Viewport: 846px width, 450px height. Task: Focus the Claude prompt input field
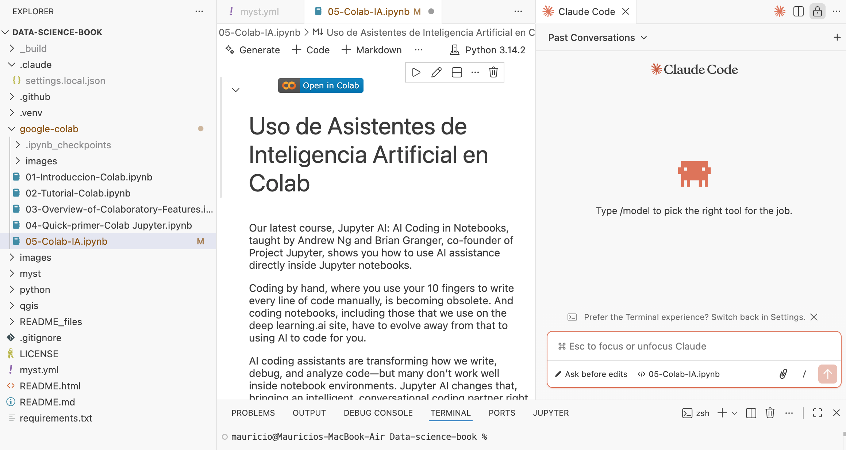tap(693, 346)
